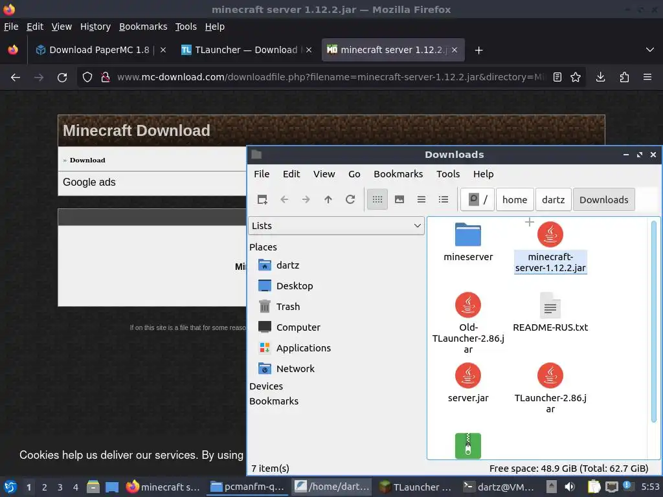Switch to icon view mode
This screenshot has height=497, width=663.
(x=377, y=199)
